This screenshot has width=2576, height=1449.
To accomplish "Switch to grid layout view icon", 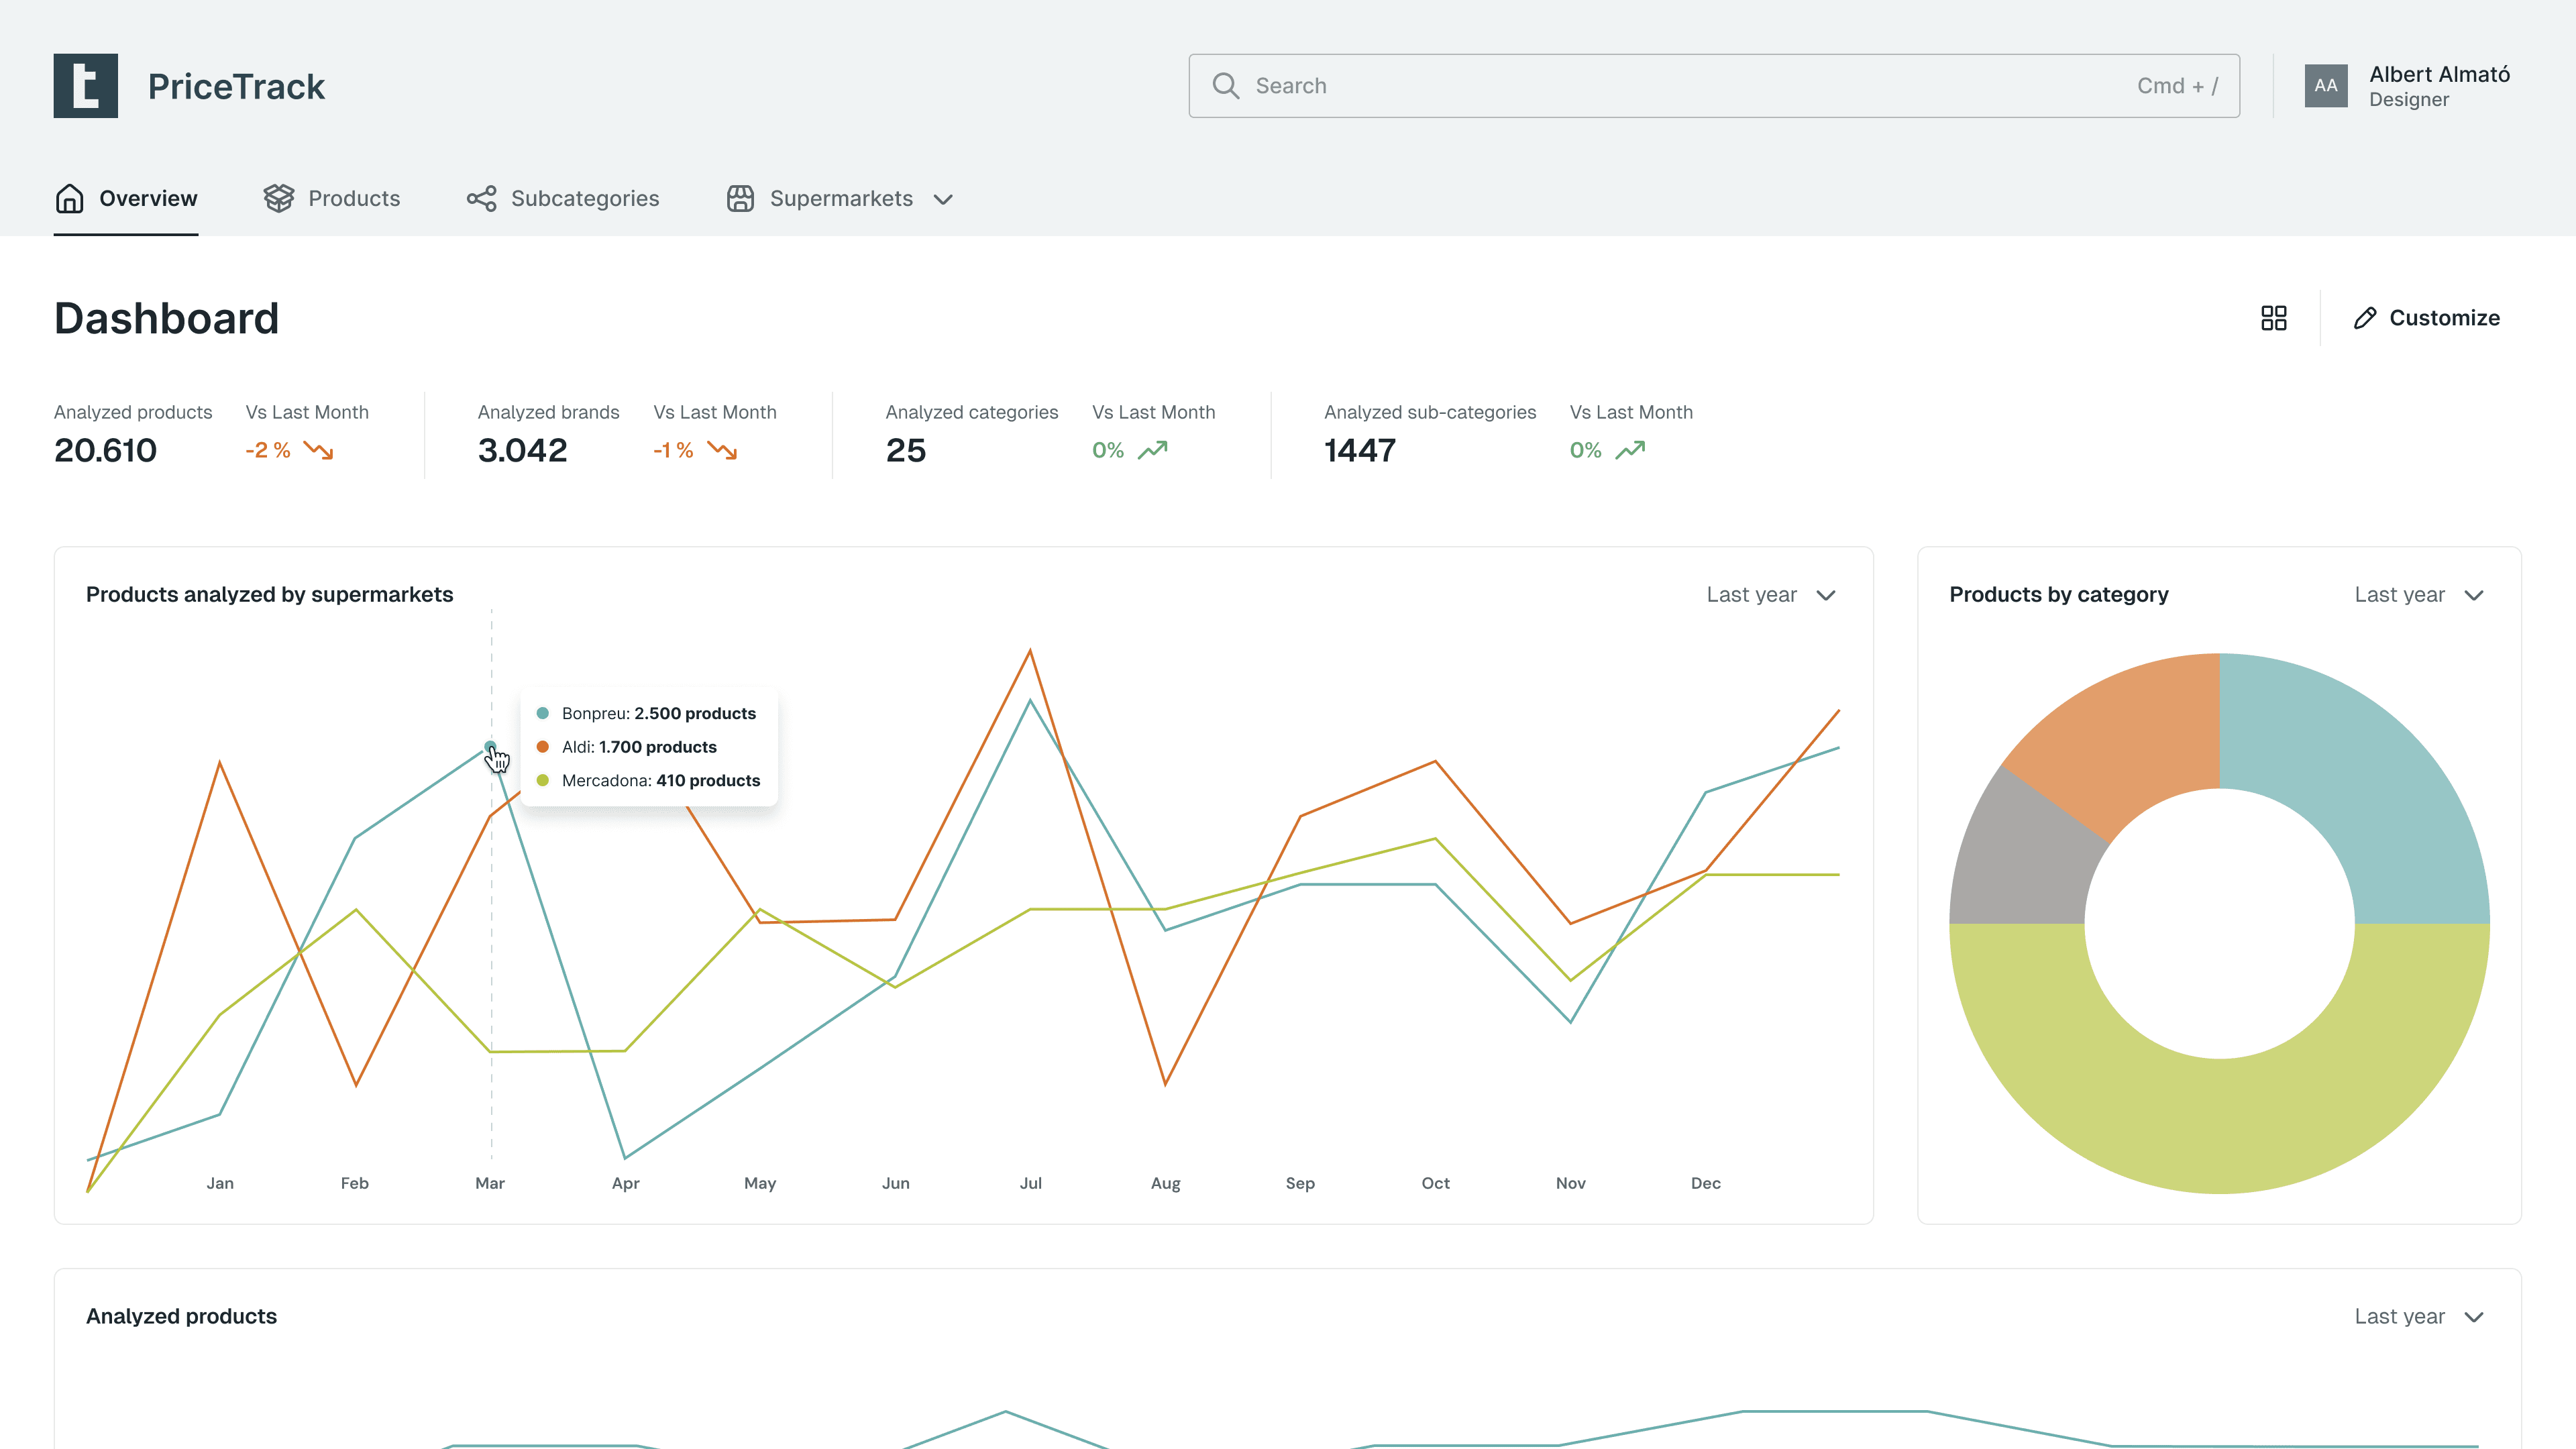I will [2273, 318].
